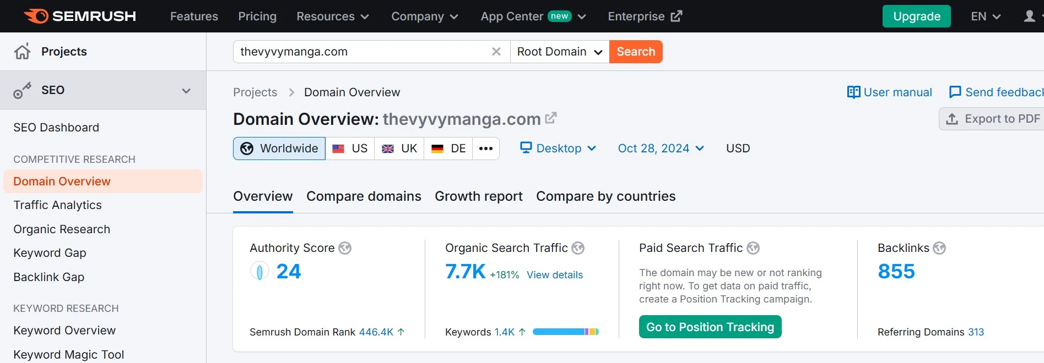Click the UK flag icon
Screen dimensions: 1044x363
388,149
